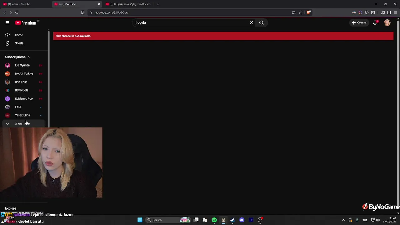Screen dimensions: 400x225
Task: Click the Bob Ross channel avatar
Action: [7, 82]
